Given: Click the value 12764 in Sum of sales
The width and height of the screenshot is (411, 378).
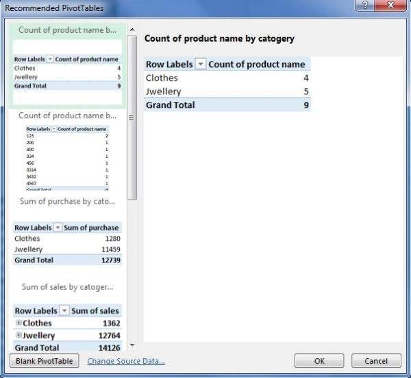Looking at the screenshot, I should [110, 336].
